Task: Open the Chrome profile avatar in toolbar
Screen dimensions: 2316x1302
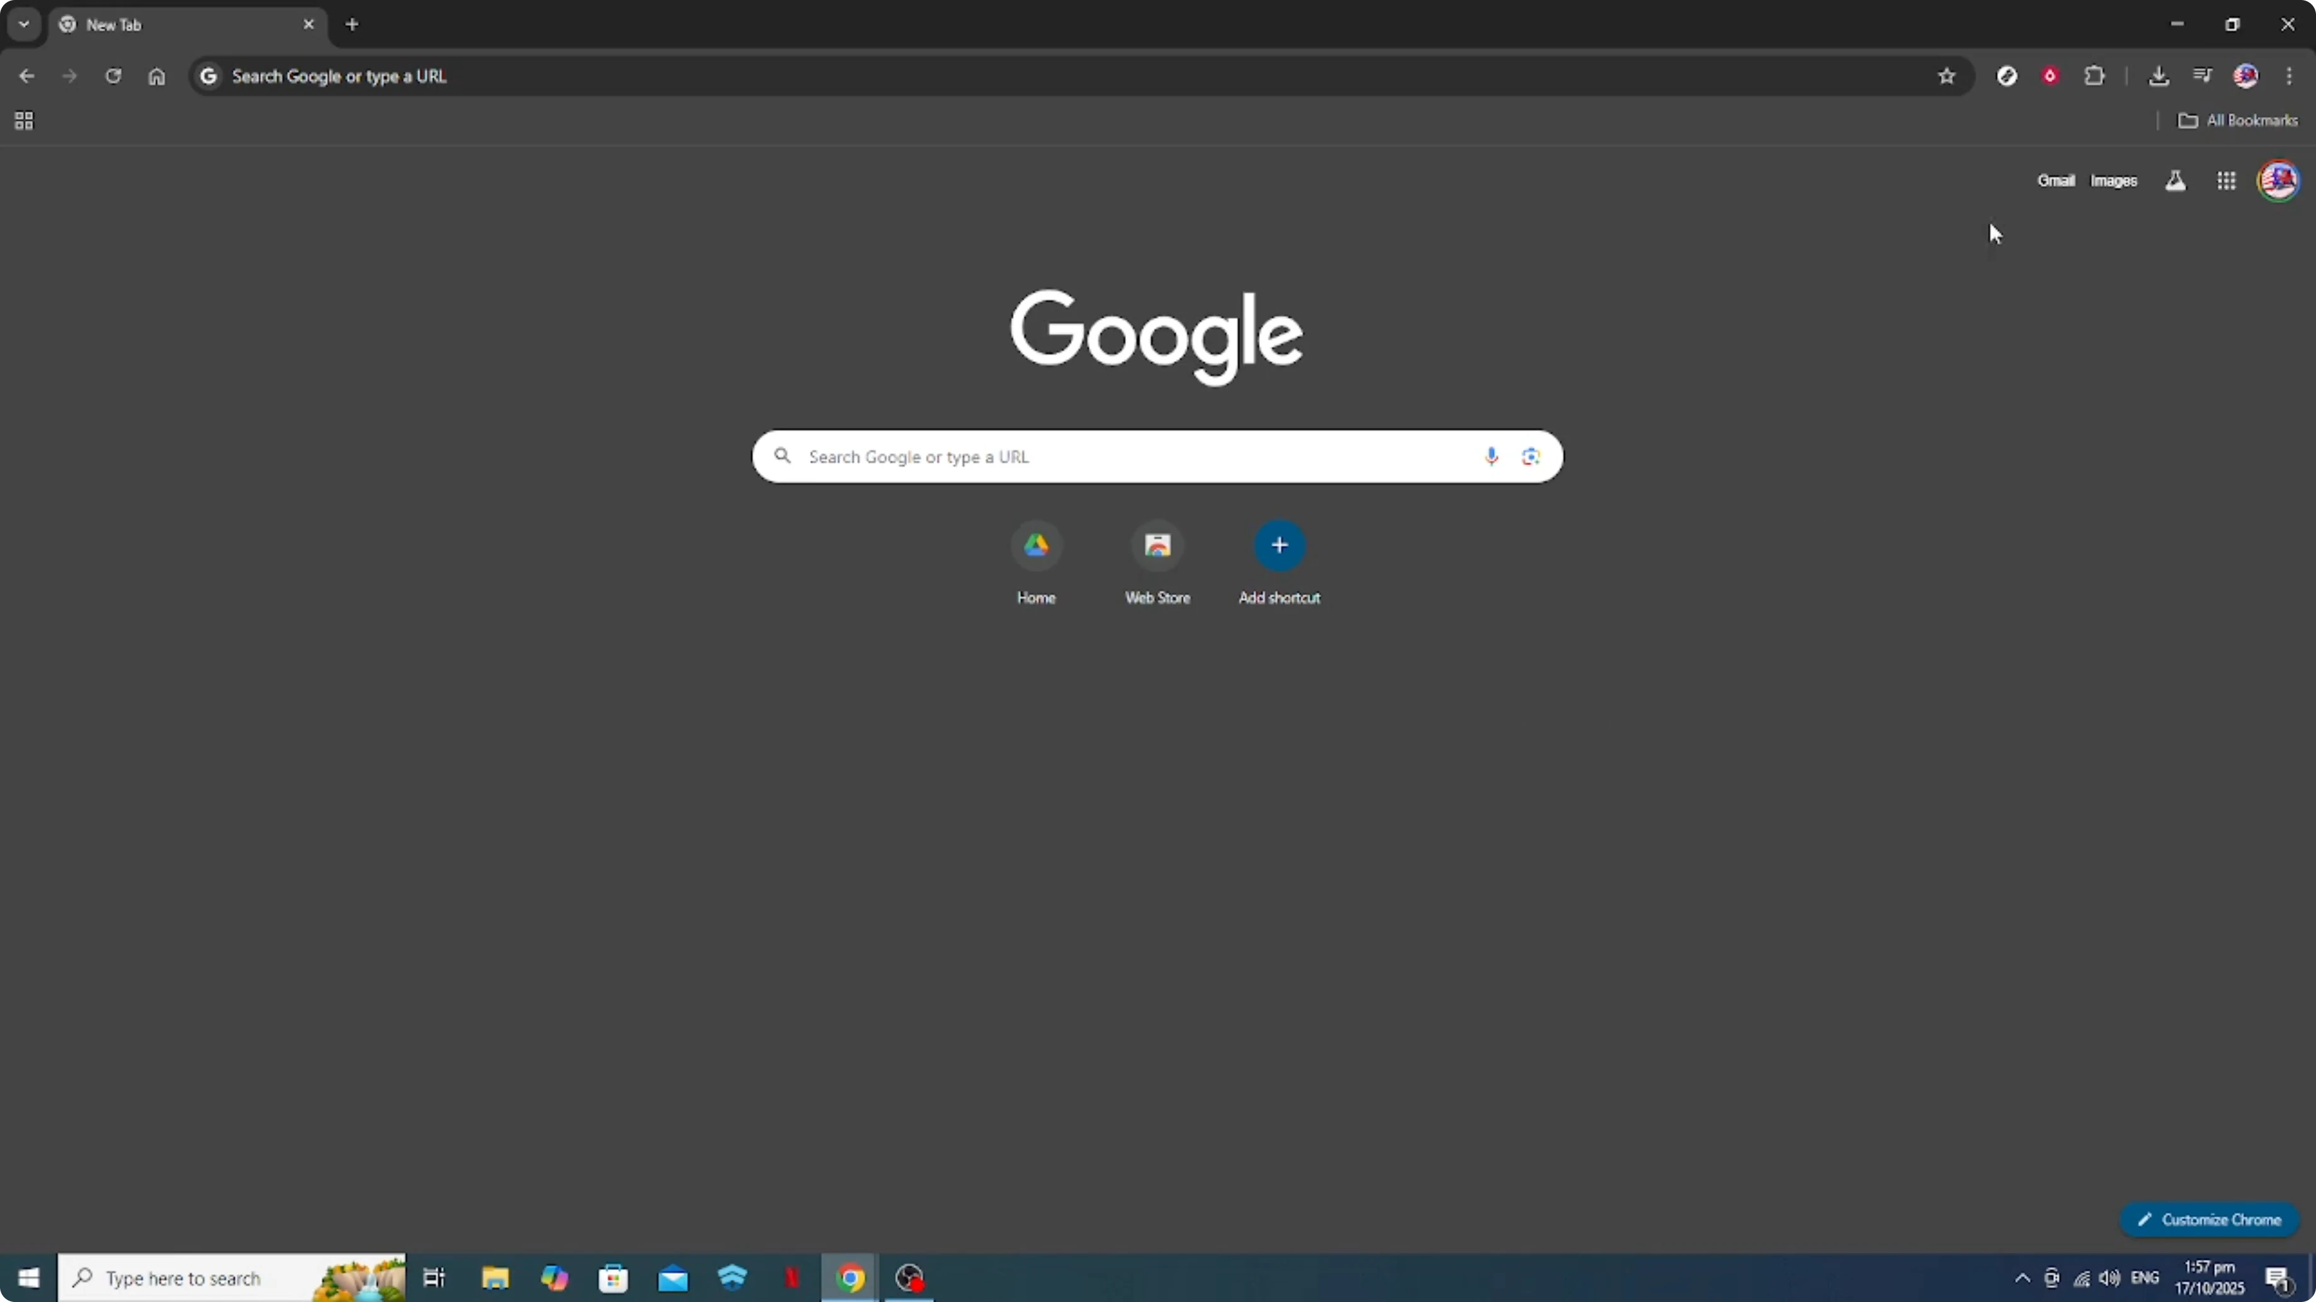Action: pyautogui.click(x=2246, y=76)
